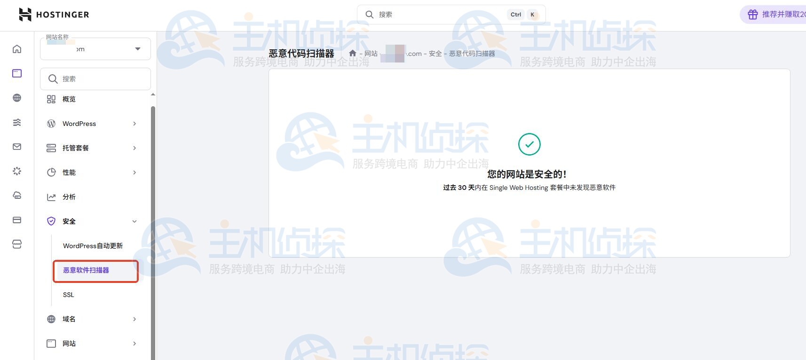Click the 过去 30 天 scan summary text

tap(529, 188)
